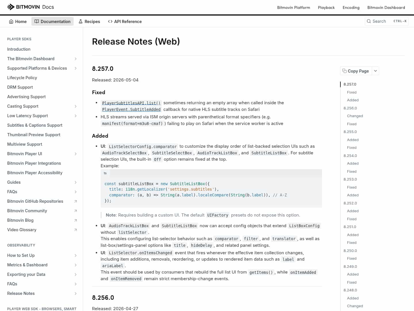414x311 pixels.
Task: Jump to 8.248.0 in table of contents
Action: tap(350, 290)
